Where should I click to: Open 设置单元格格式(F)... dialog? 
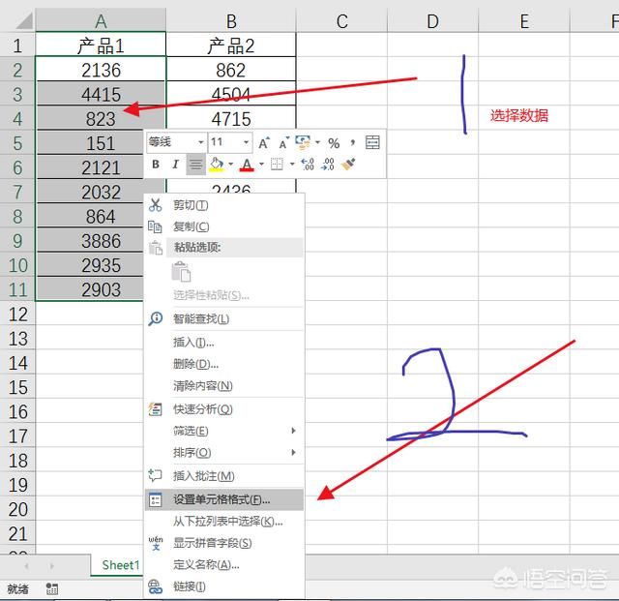(x=224, y=499)
